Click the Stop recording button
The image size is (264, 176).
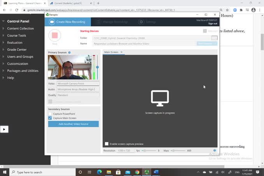55,35
